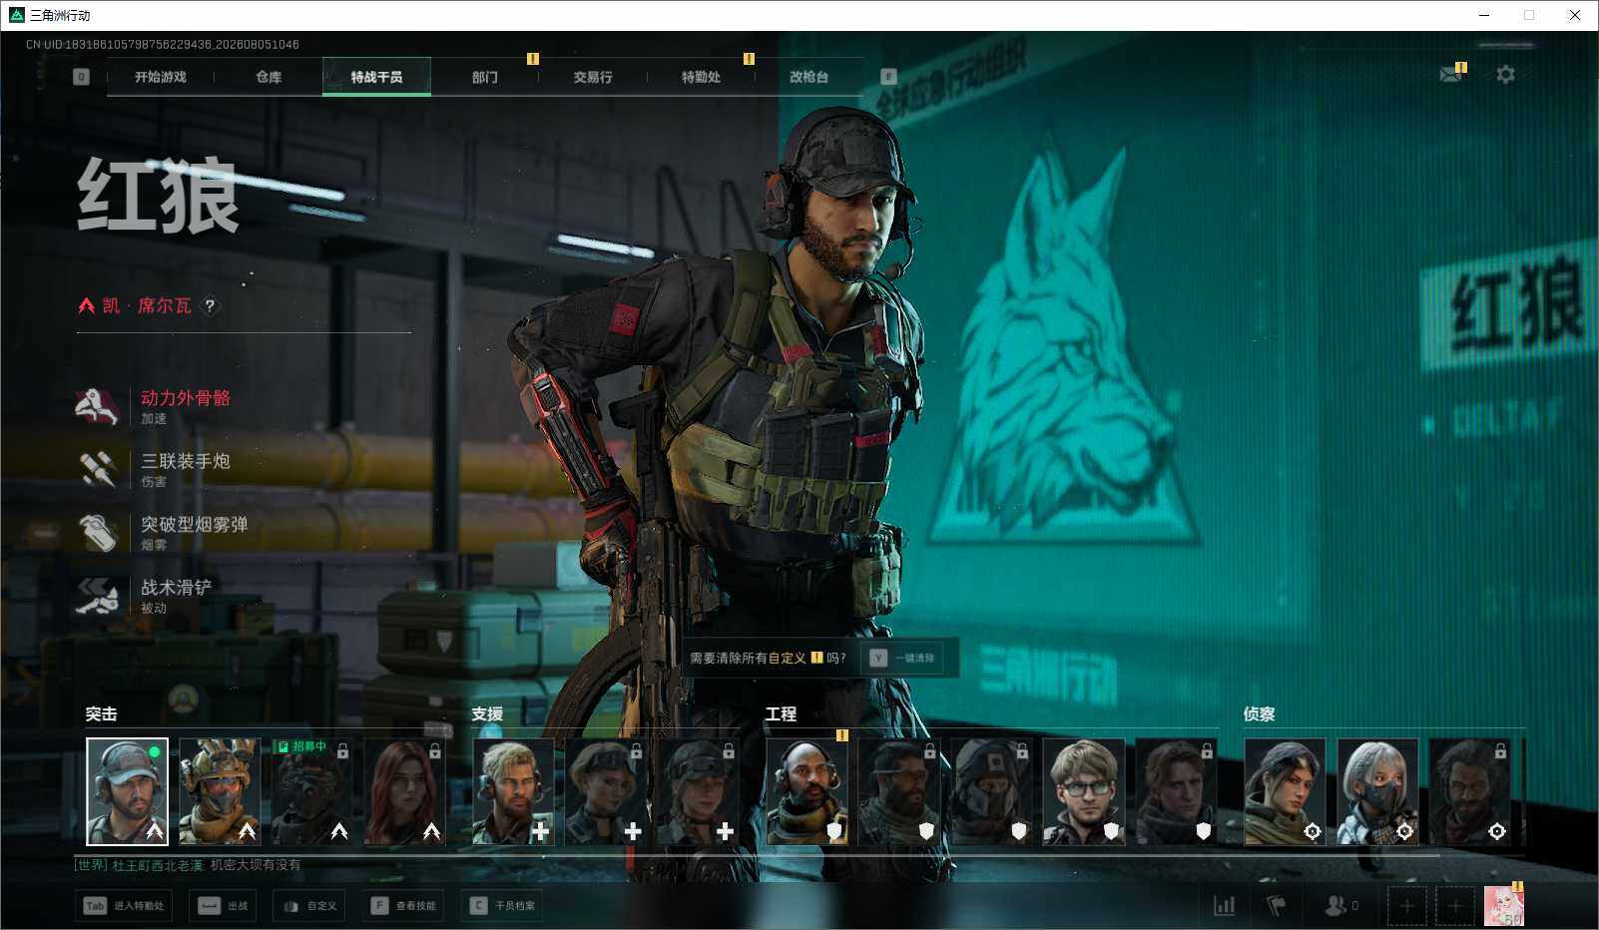Click the Q previous-tab key icon
Viewport: 1599px width, 930px height.
coord(82,77)
